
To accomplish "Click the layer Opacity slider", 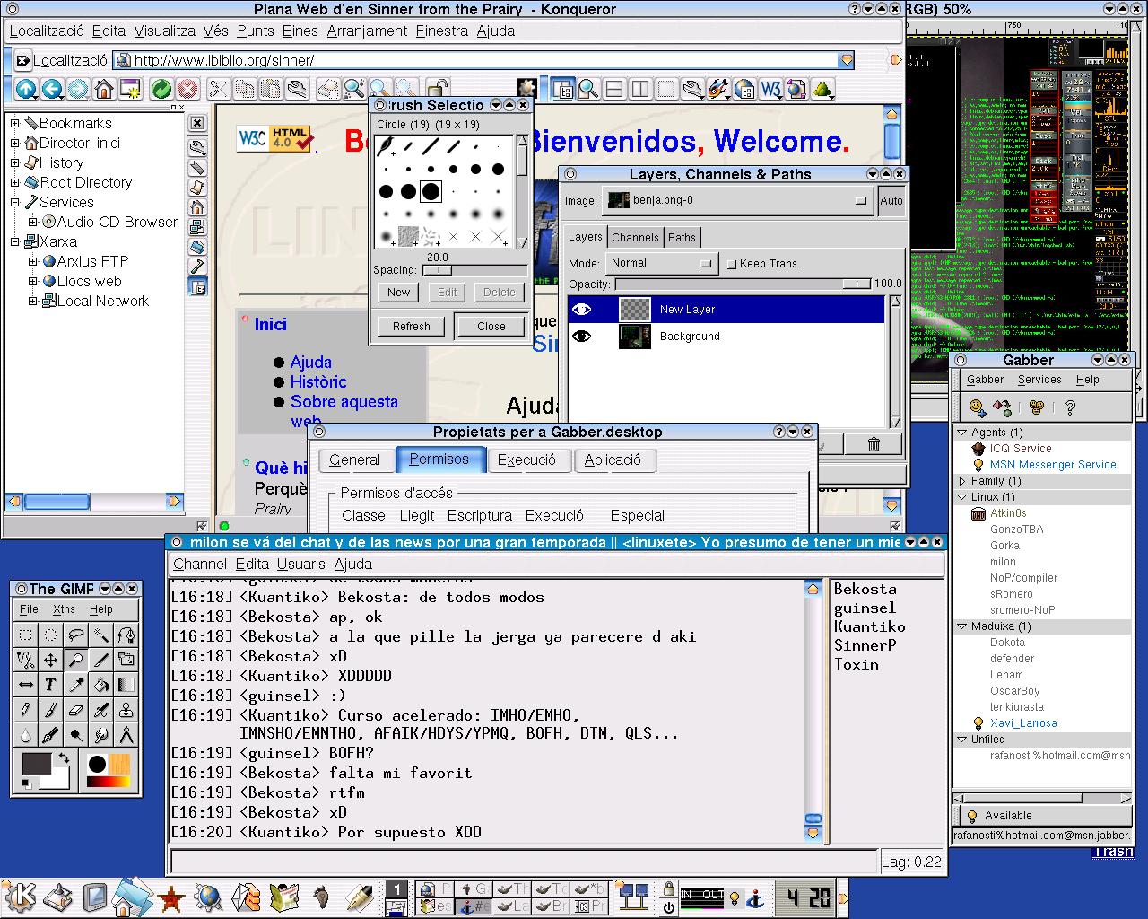I will tap(743, 284).
